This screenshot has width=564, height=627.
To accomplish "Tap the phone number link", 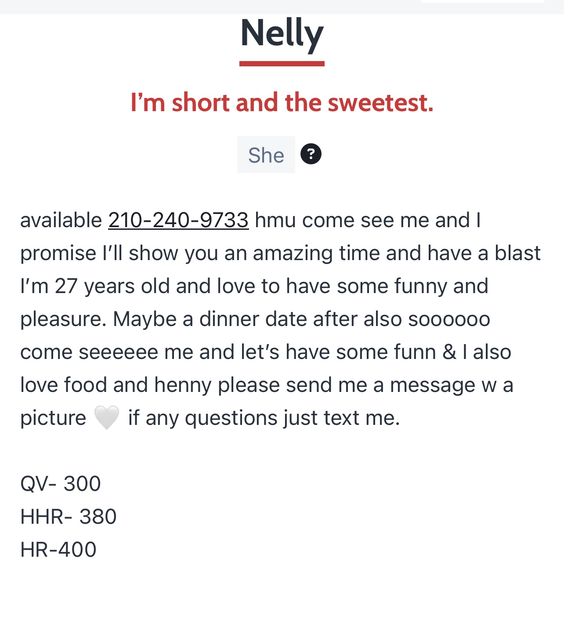I will click(x=178, y=220).
